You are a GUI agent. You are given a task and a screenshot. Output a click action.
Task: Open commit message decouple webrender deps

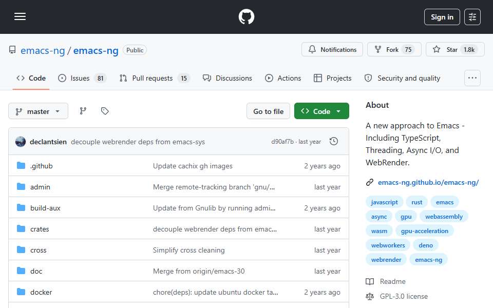[138, 142]
